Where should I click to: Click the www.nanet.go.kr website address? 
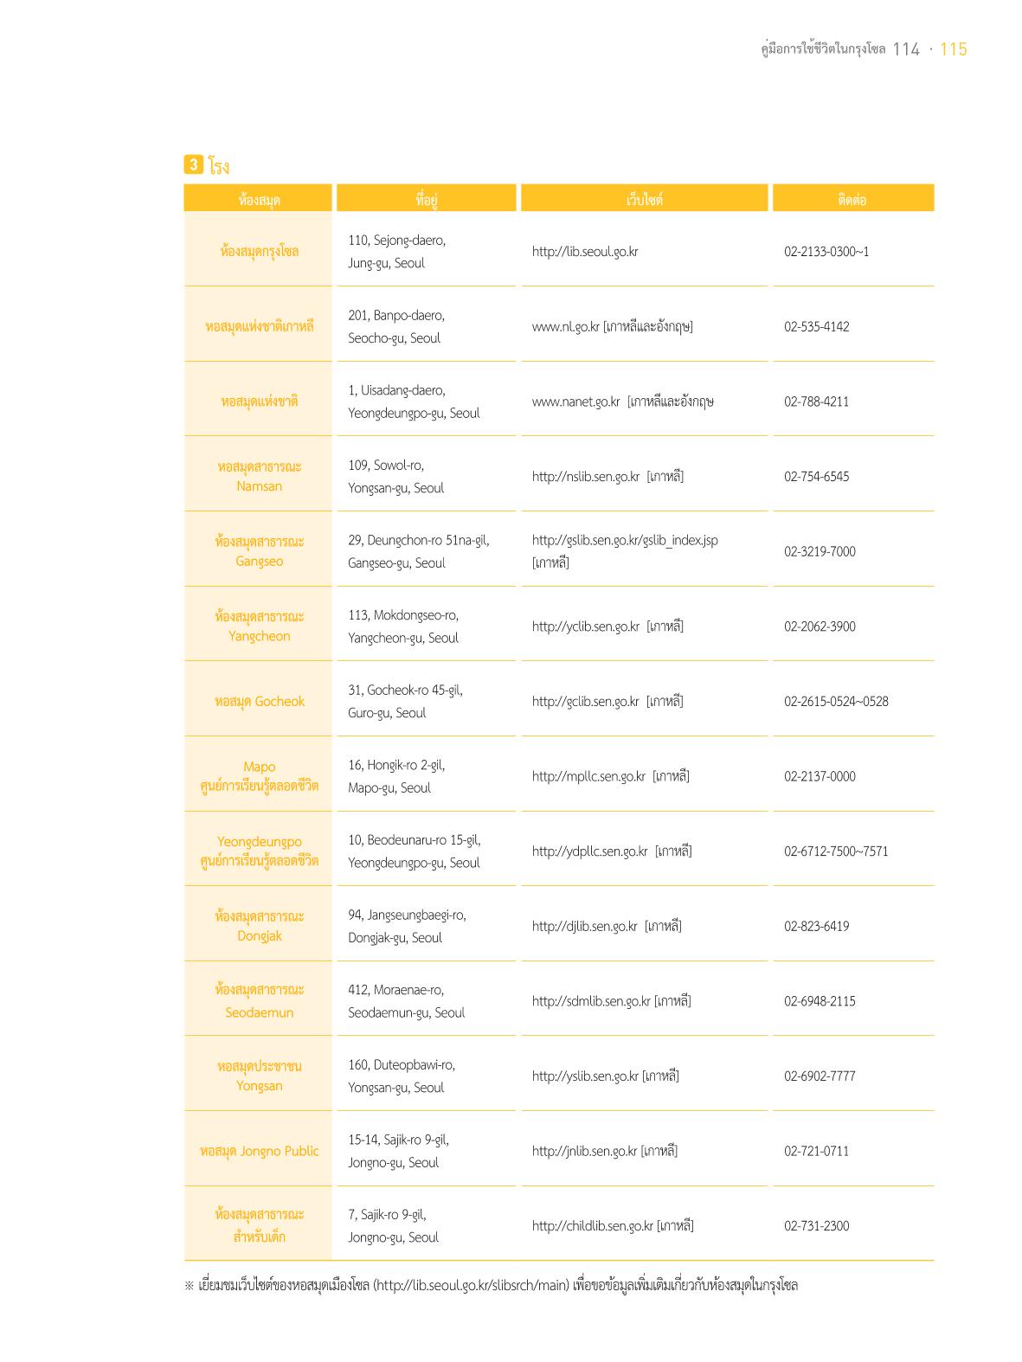click(x=575, y=402)
